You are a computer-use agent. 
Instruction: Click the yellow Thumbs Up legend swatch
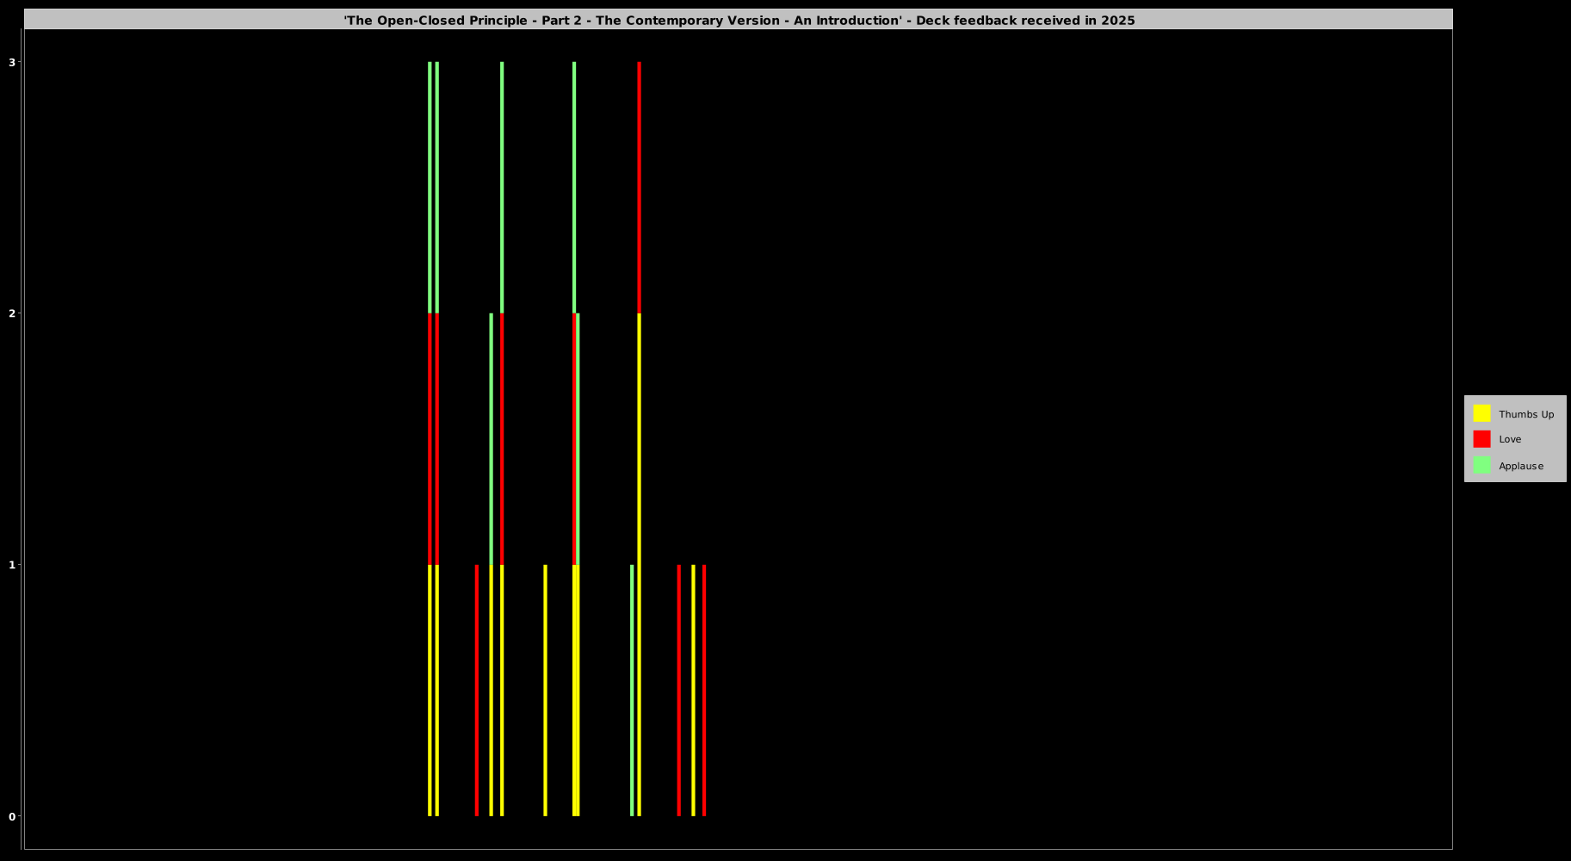click(x=1481, y=413)
